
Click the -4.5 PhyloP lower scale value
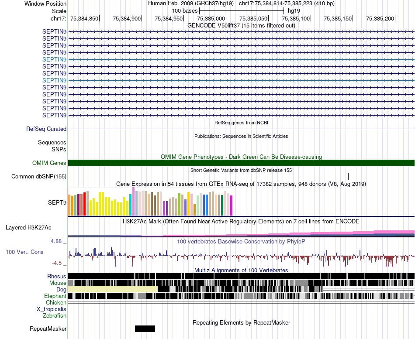(x=57, y=263)
